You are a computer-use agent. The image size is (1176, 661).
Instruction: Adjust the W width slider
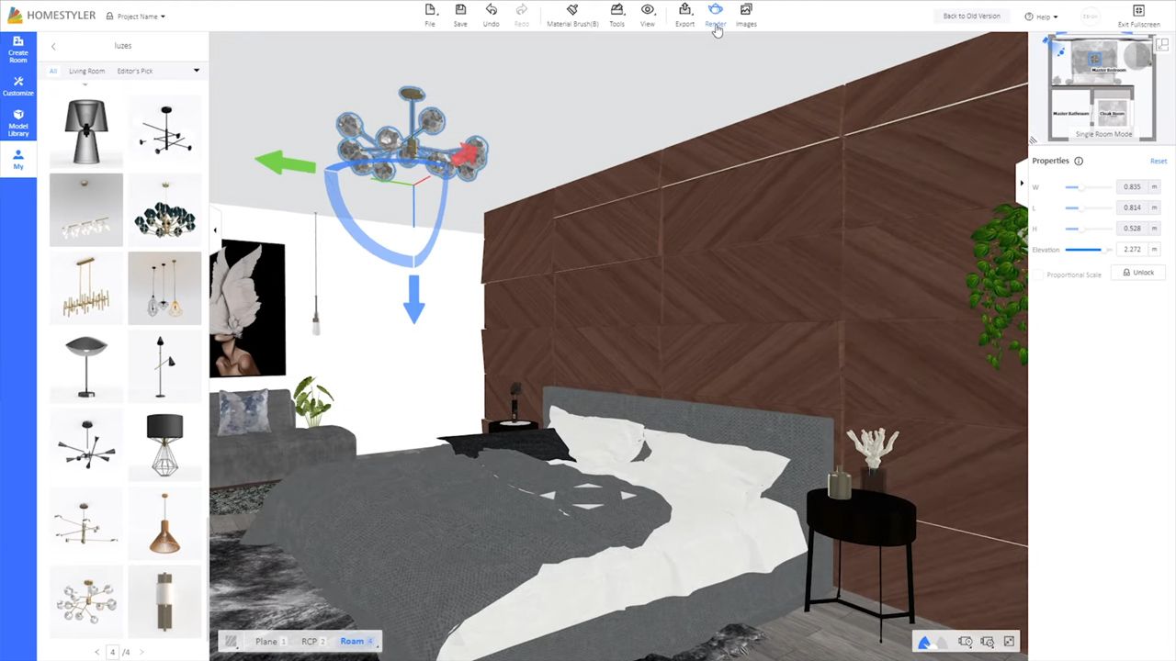point(1088,186)
